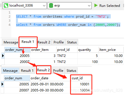Viewport: 125px width, 95px height.
Task: Switch to the Message tab in lower result panel
Action: tap(10, 71)
